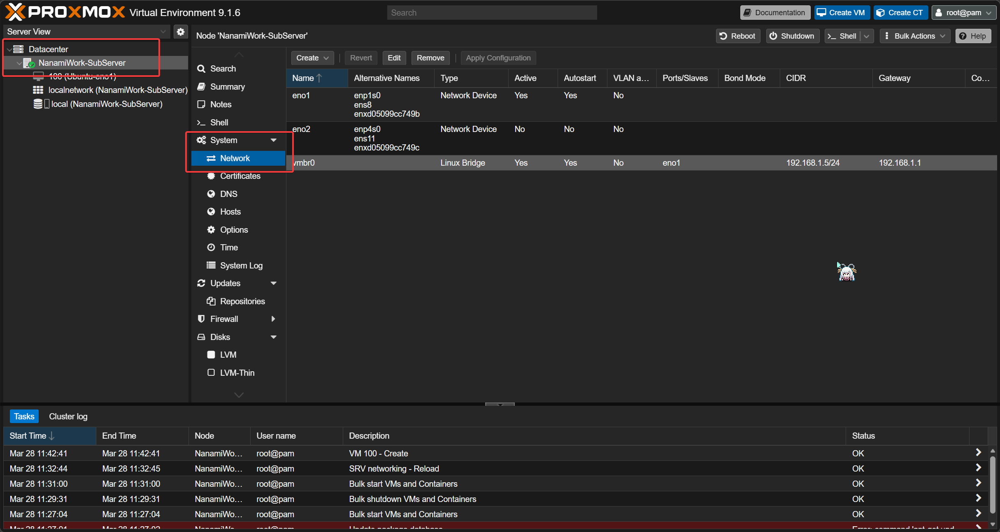Expand the VM 100 - Create task row arrow

click(978, 453)
